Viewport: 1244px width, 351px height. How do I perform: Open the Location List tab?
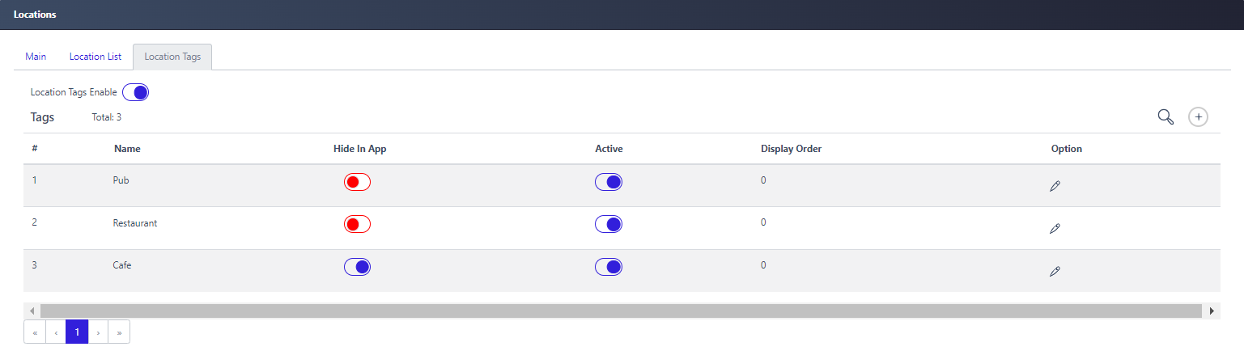(x=96, y=57)
